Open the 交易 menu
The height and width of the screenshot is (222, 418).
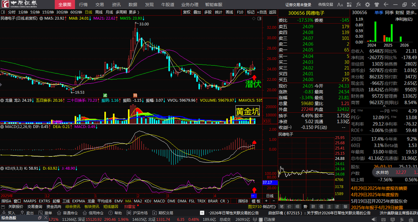(100, 4)
